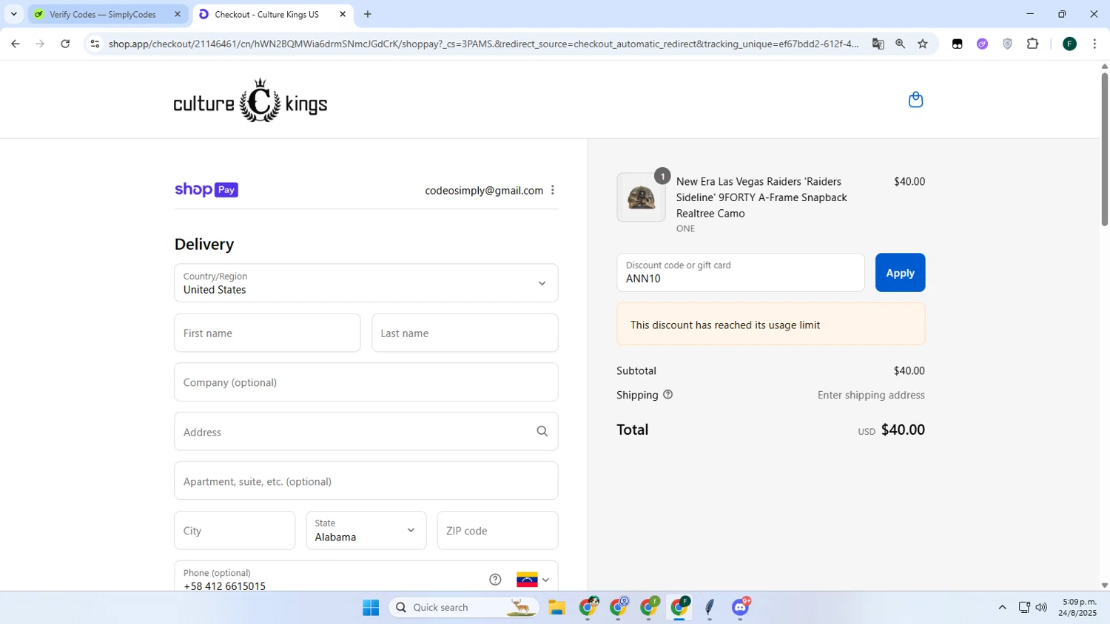Open the Windows Start menu
The image size is (1110, 624).
(x=371, y=607)
